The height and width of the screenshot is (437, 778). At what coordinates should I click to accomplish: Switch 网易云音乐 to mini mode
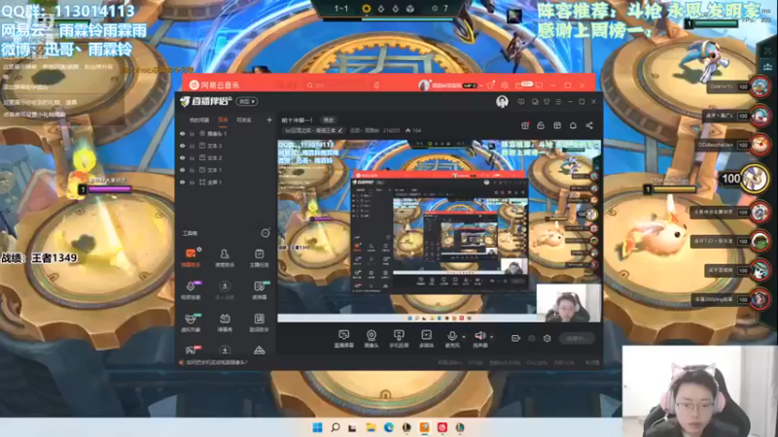pos(539,85)
